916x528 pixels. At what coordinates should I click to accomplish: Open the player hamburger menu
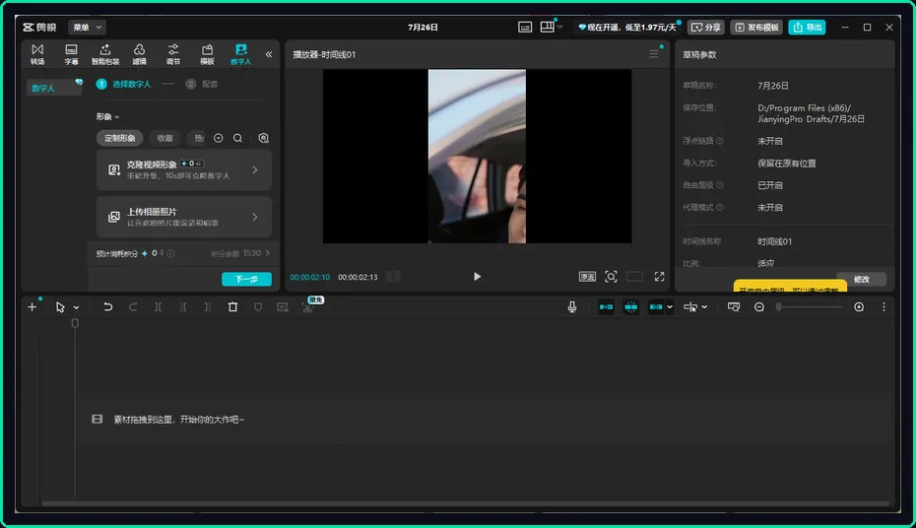tap(654, 54)
